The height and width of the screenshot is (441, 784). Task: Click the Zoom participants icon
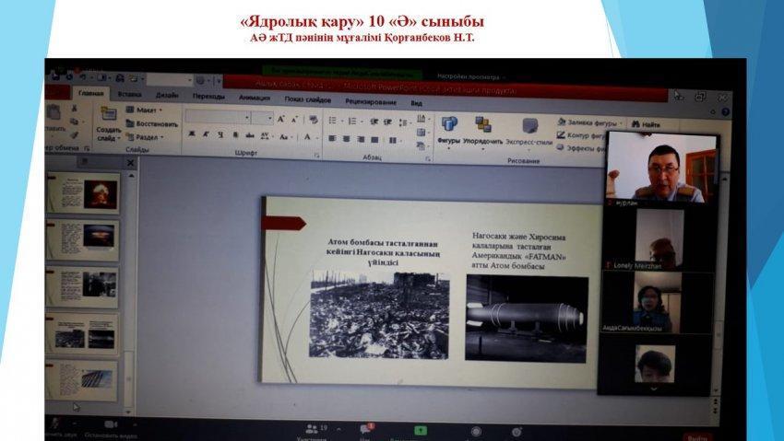tap(311, 429)
